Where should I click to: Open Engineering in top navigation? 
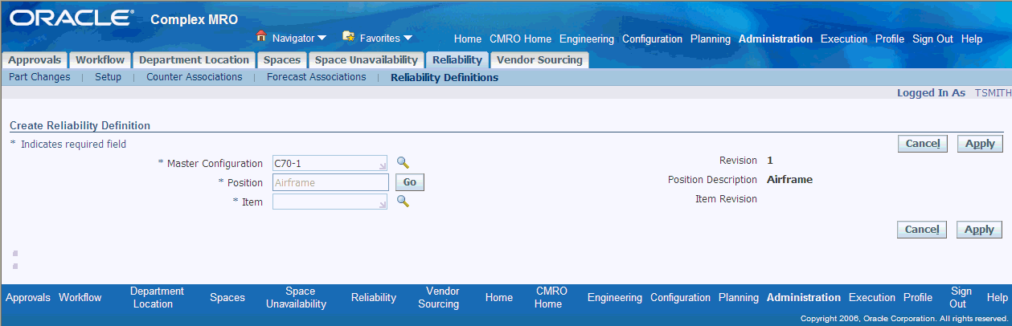587,39
